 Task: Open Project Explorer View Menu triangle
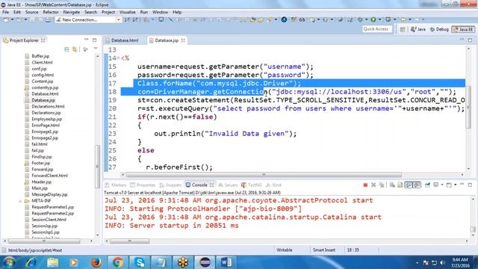click(95, 49)
